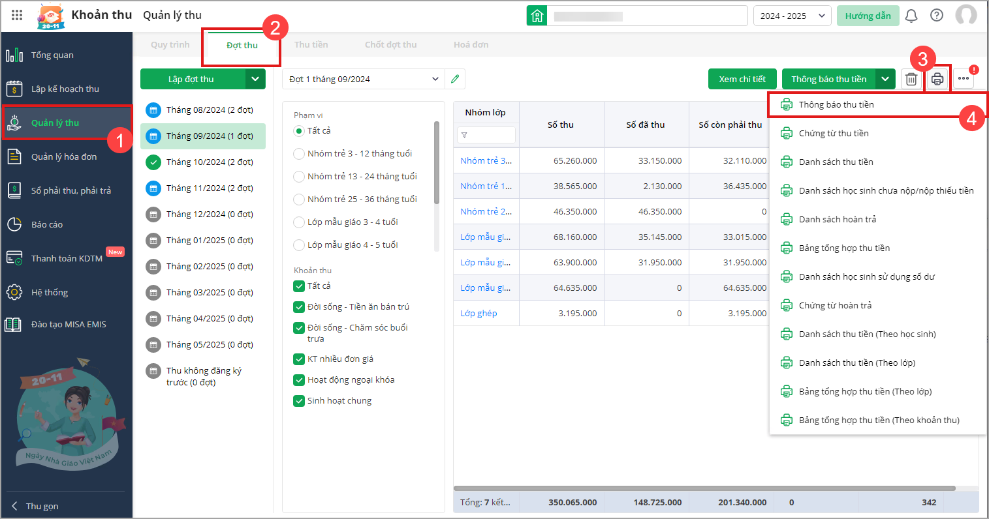Toggle the 'Sinh hoạt chung' checkbox
This screenshot has width=989, height=519.
pyautogui.click(x=299, y=401)
